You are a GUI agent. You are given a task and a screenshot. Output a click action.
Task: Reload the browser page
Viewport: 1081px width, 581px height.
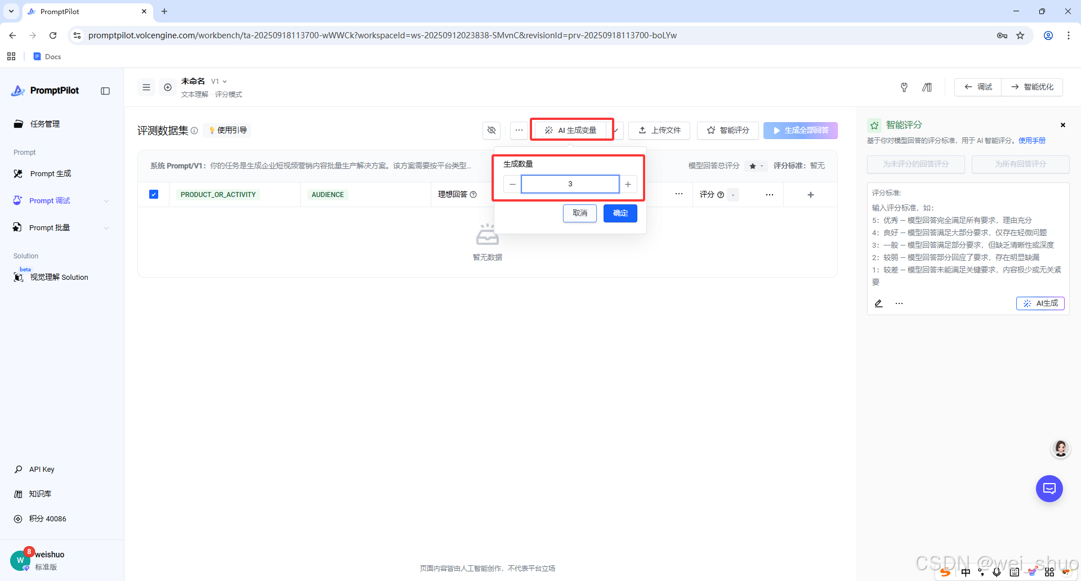(53, 35)
